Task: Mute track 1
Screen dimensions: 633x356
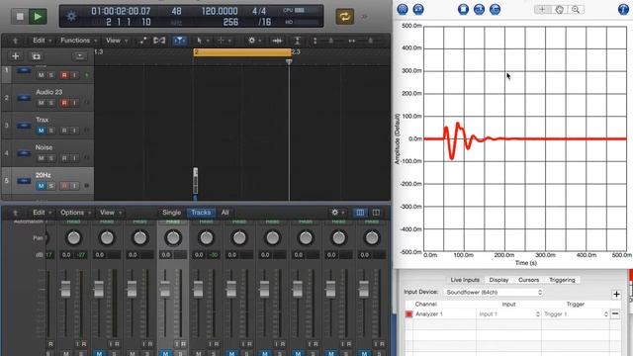Action: (41, 75)
